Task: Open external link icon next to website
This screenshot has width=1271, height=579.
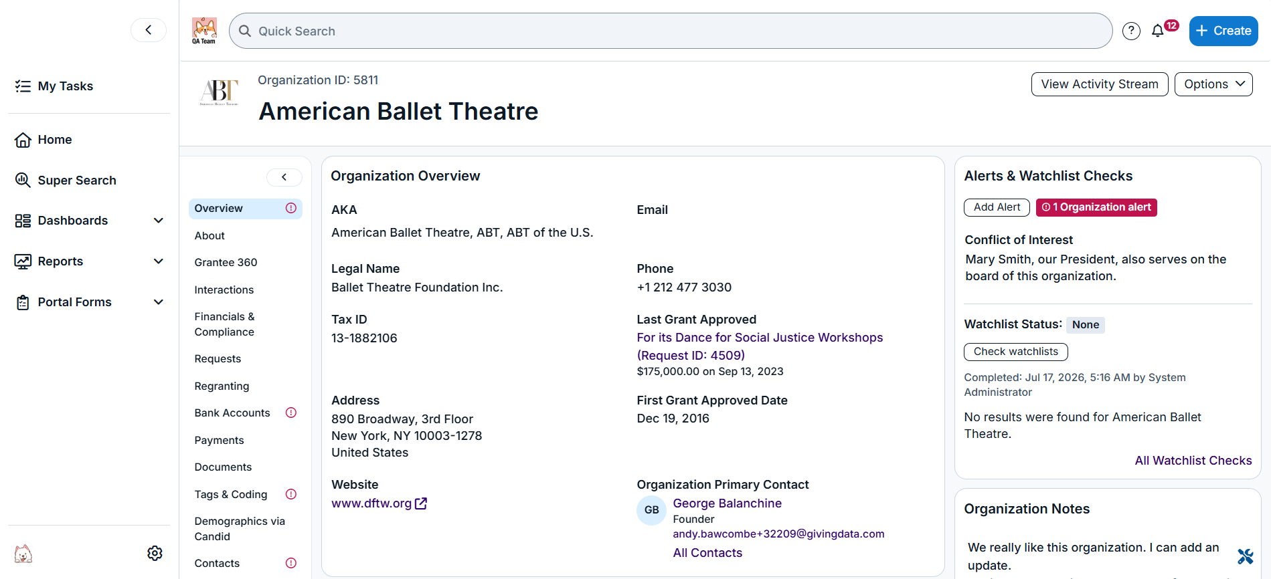Action: tap(421, 503)
